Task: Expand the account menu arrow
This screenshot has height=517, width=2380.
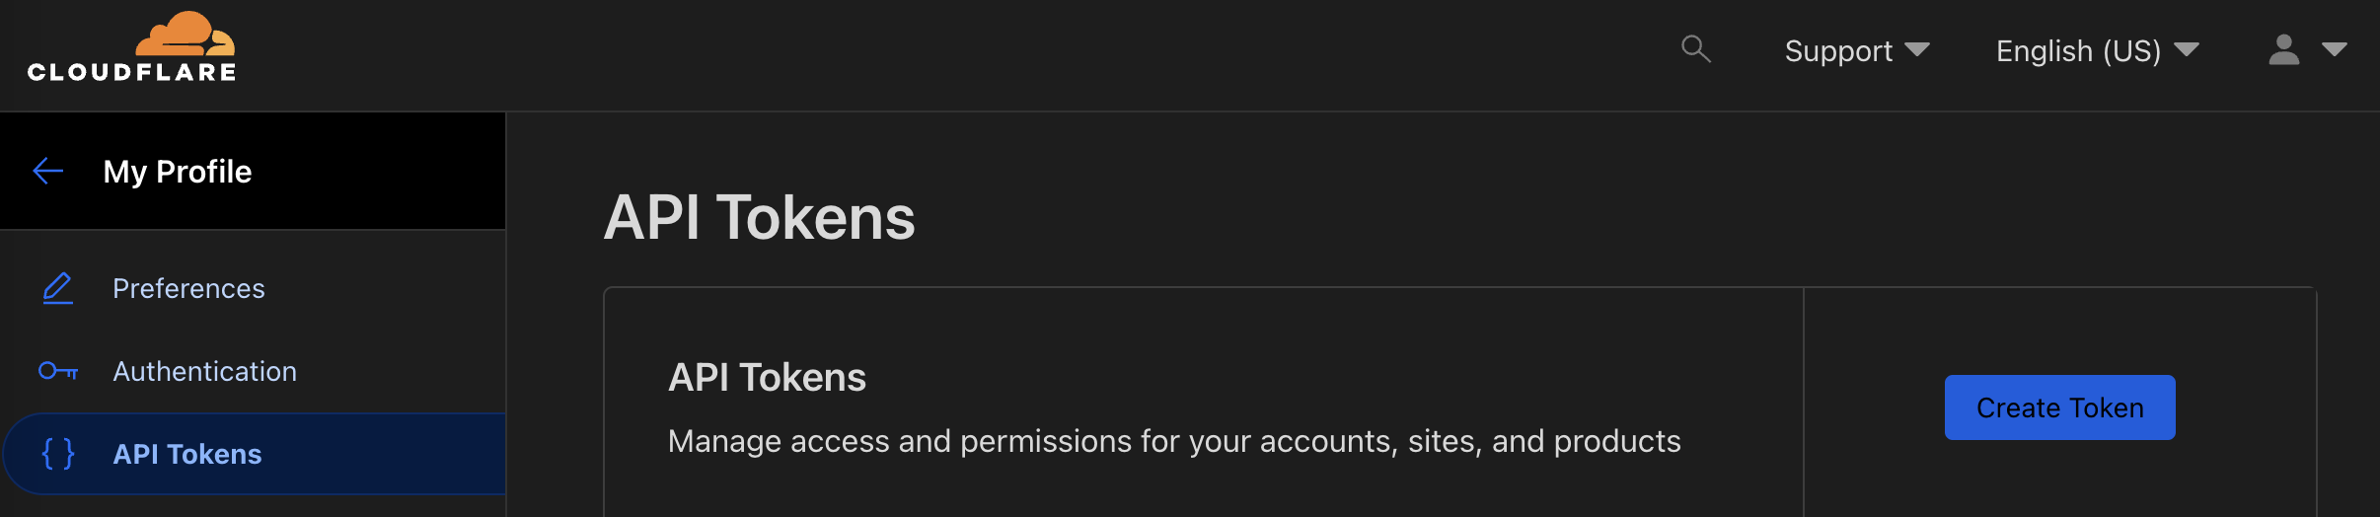Action: click(x=2334, y=49)
